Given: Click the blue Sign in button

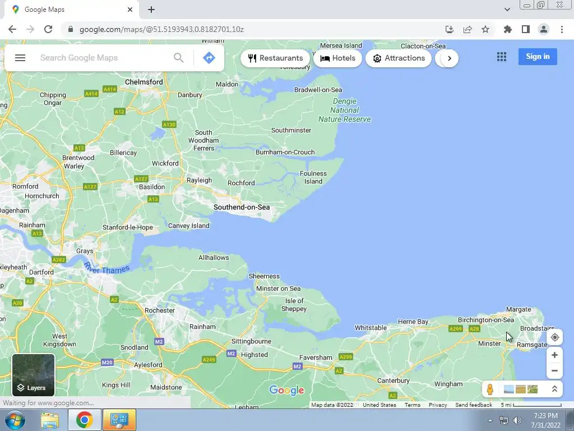Looking at the screenshot, I should [538, 57].
